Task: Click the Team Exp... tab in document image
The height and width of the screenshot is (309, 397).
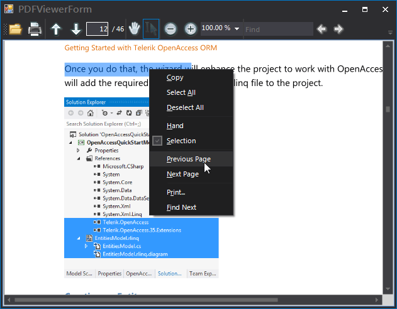Action: click(x=203, y=274)
